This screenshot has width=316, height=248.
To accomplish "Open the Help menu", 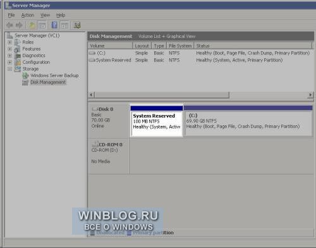I will coord(61,15).
